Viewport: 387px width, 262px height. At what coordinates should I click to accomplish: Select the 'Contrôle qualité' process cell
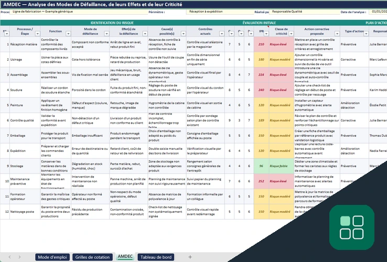25,121
